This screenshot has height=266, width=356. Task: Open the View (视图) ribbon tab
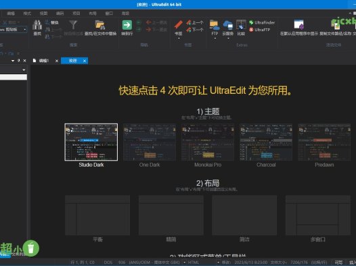click(x=43, y=14)
